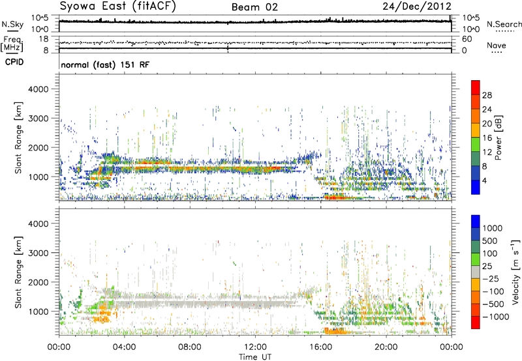
Task: Click the 'N.Sky' legend label
Action: pyautogui.click(x=12, y=24)
